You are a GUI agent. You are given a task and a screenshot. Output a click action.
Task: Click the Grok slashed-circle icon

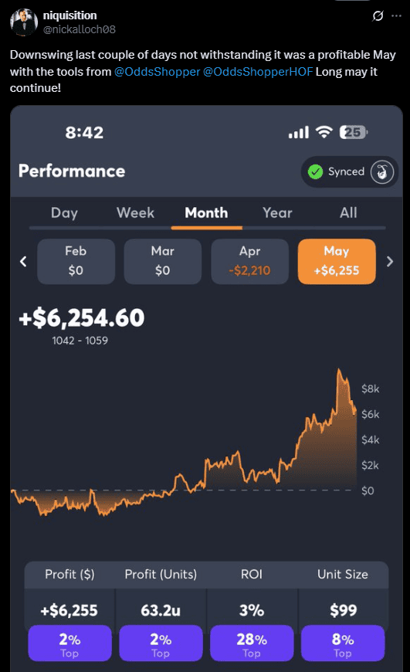pyautogui.click(x=378, y=16)
